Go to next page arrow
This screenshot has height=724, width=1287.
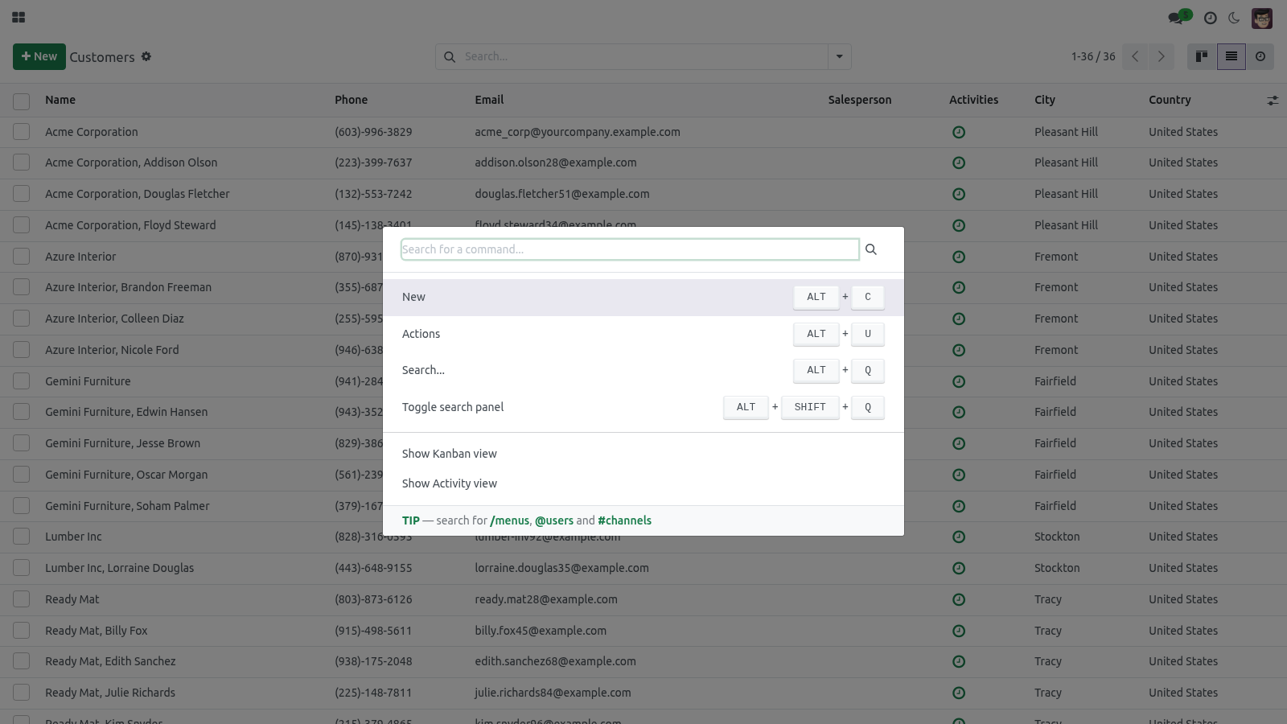click(1161, 56)
